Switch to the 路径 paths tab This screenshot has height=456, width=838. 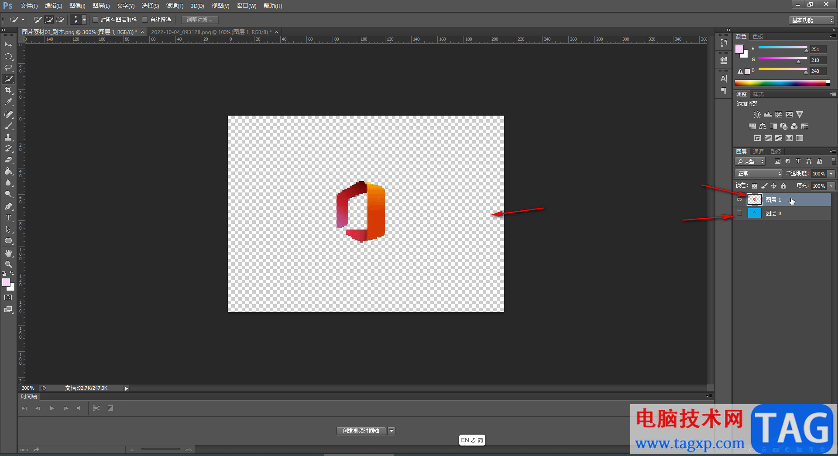pos(776,152)
